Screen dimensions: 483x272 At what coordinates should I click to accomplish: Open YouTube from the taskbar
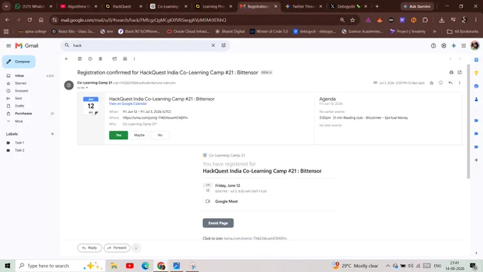pyautogui.click(x=130, y=266)
